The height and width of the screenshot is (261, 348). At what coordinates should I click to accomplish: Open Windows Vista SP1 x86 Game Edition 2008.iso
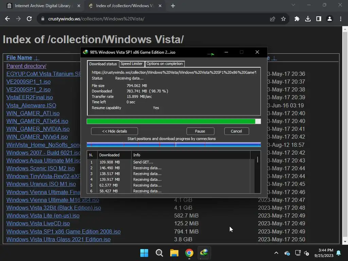64,231
